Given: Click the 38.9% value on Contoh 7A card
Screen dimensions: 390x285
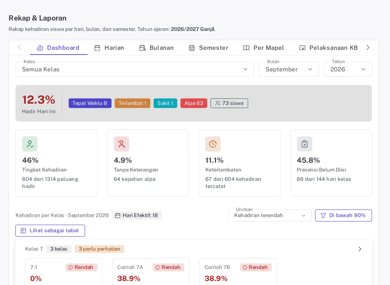Looking at the screenshot, I should (129, 279).
